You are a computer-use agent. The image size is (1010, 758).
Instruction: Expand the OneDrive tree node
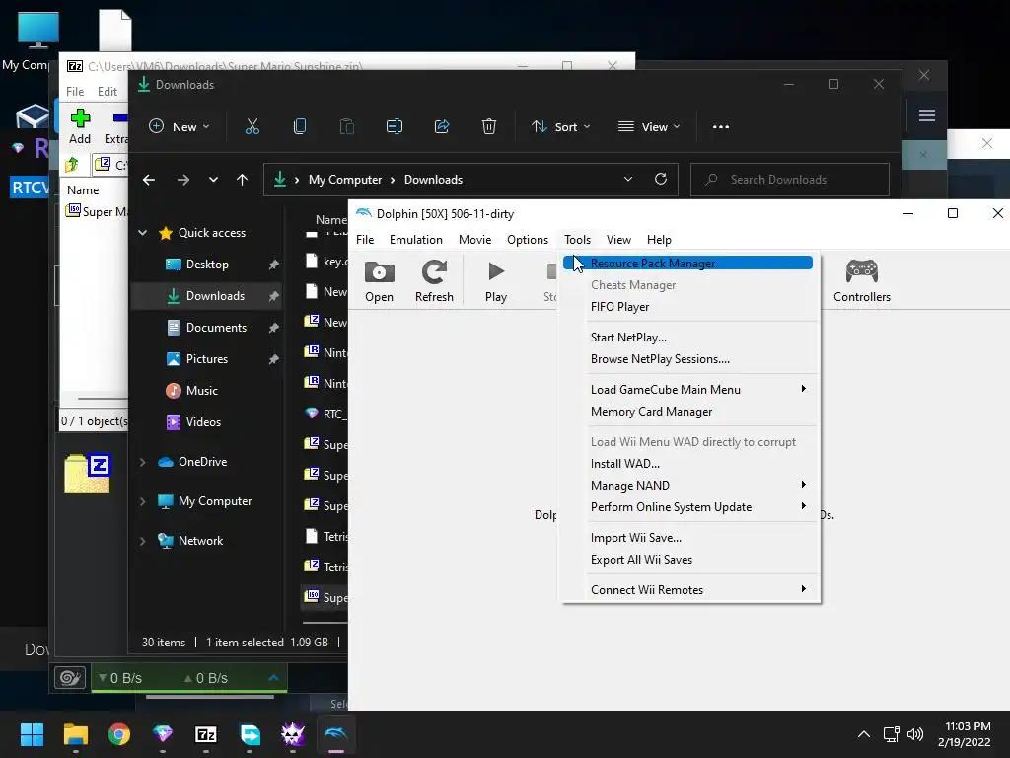click(x=142, y=462)
